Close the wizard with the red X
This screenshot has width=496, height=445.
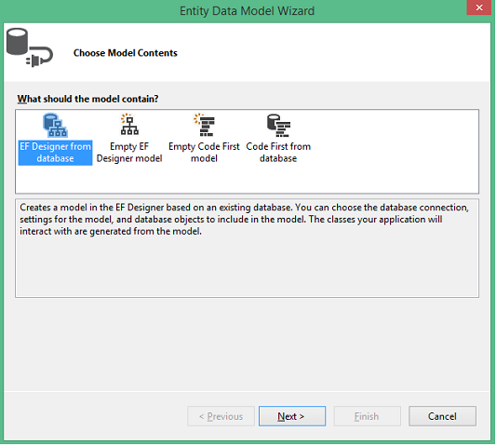coord(479,7)
